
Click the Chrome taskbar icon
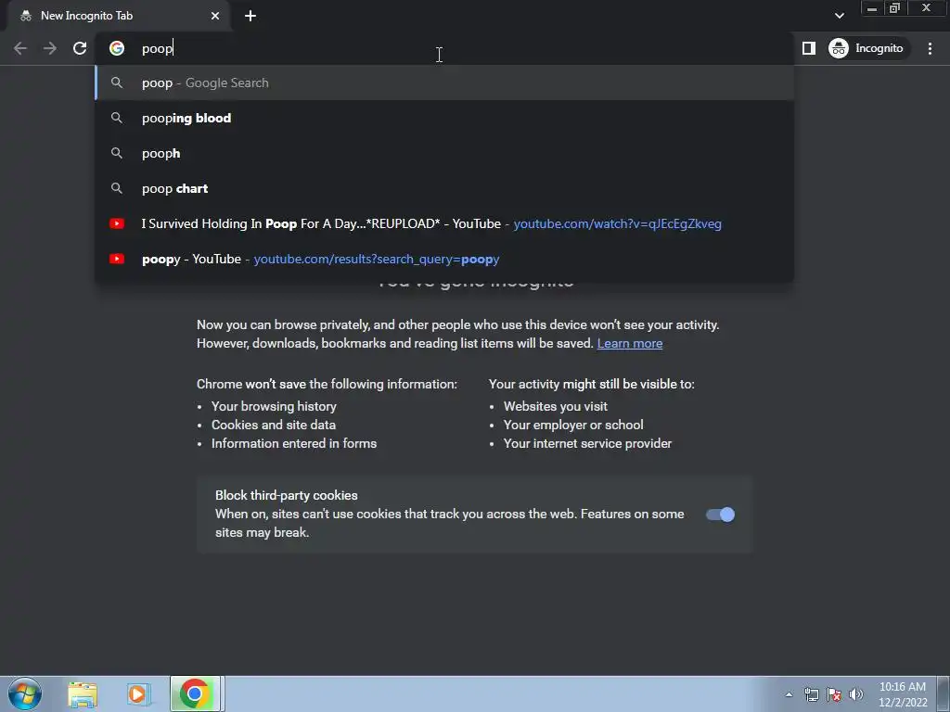pos(195,693)
